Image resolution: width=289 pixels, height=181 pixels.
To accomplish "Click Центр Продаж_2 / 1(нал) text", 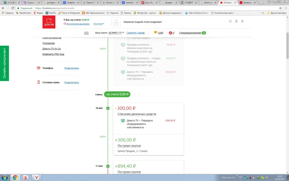I will 133,151.
